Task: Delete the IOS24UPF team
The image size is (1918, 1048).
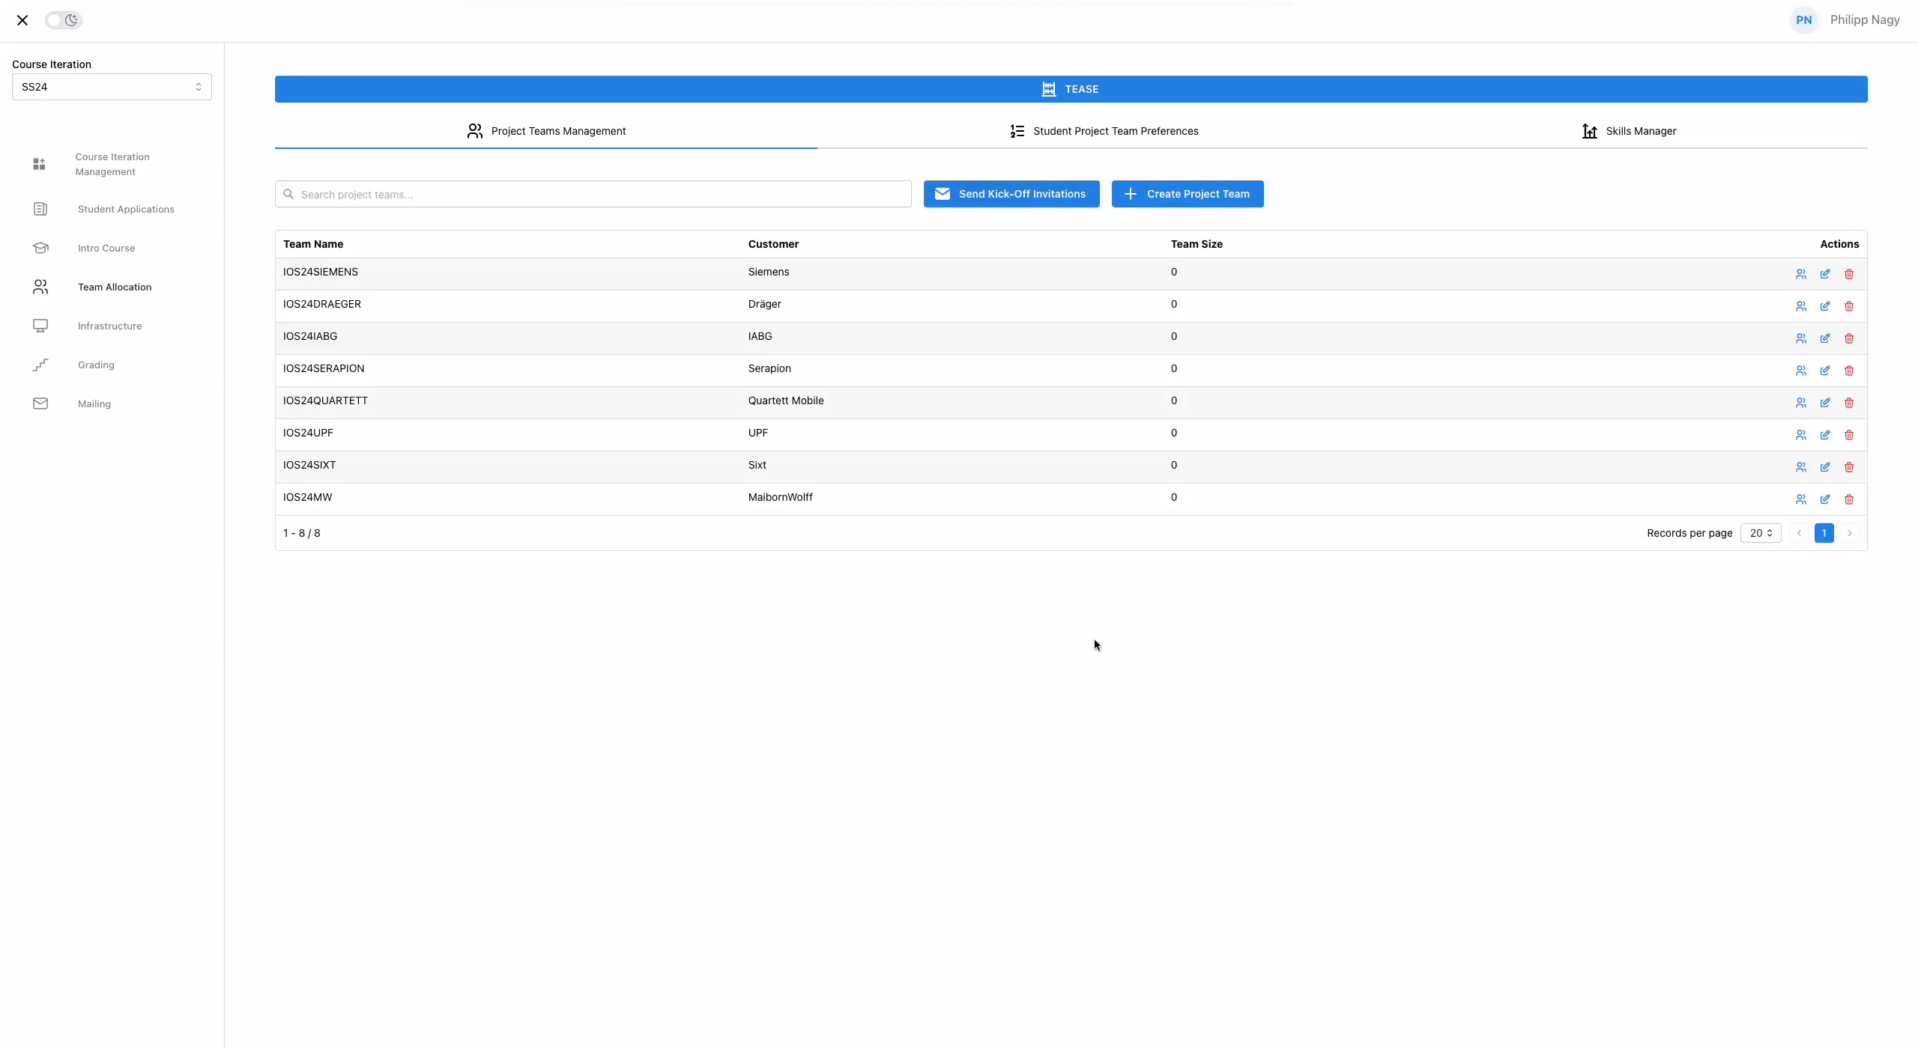Action: [1849, 435]
